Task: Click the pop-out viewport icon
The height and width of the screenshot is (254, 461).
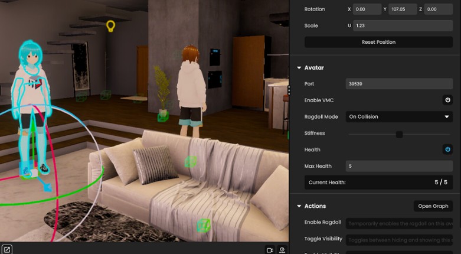Action: point(6,250)
